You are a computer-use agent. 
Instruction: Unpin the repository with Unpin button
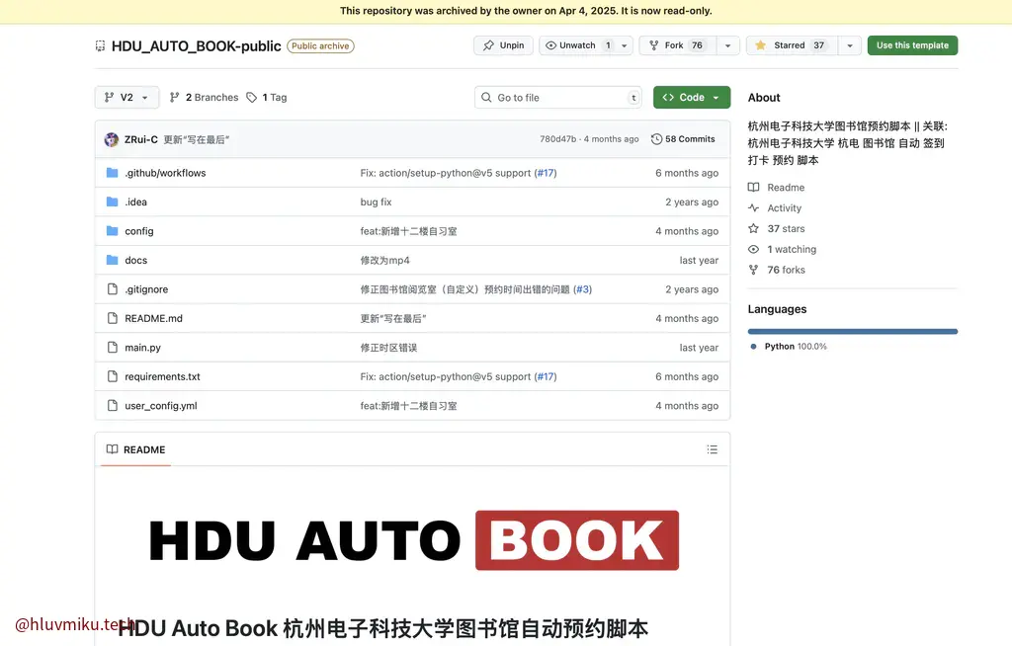tap(503, 45)
